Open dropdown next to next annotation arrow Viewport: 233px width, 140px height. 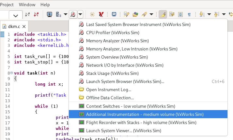pyautogui.click(x=209, y=14)
